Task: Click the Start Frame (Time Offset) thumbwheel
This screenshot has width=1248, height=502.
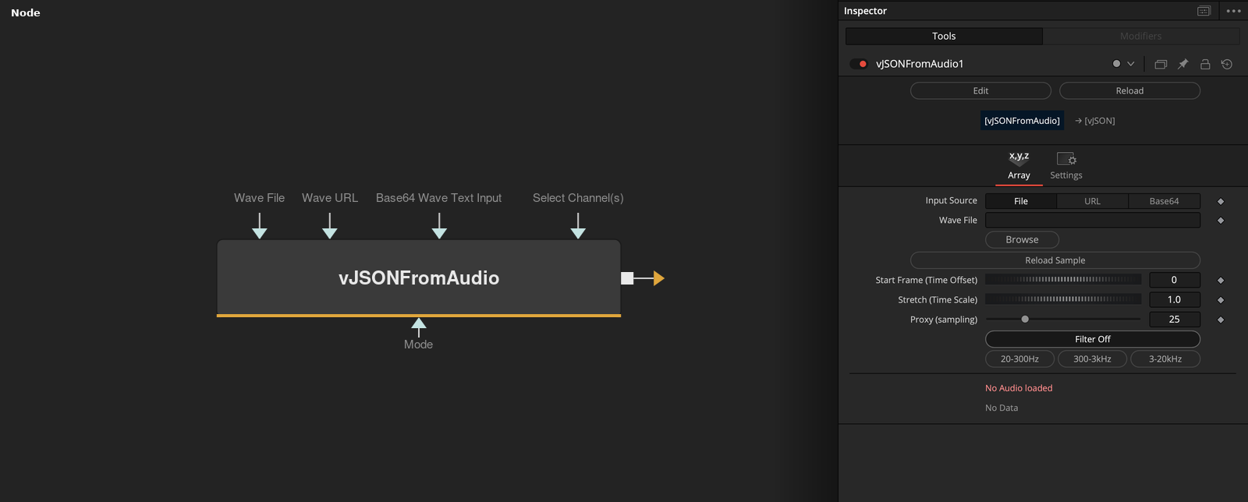Action: pyautogui.click(x=1063, y=280)
